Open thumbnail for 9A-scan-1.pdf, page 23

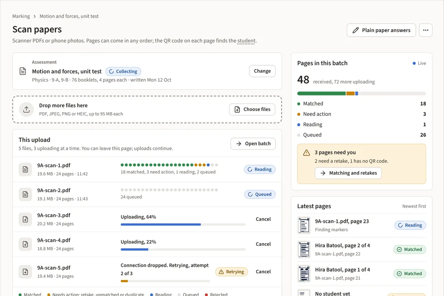click(304, 225)
